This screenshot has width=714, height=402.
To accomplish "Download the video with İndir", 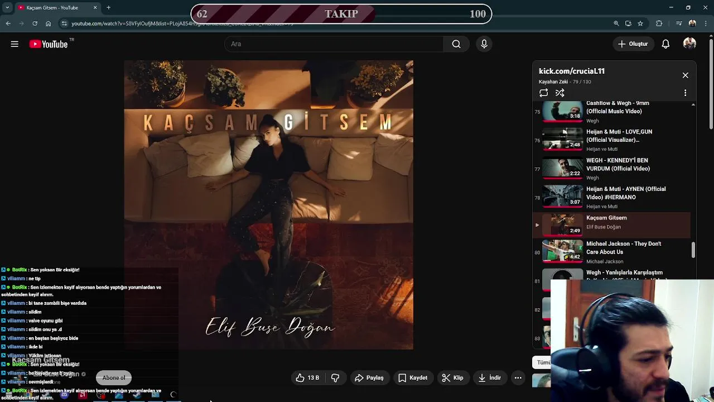I will pos(490,378).
